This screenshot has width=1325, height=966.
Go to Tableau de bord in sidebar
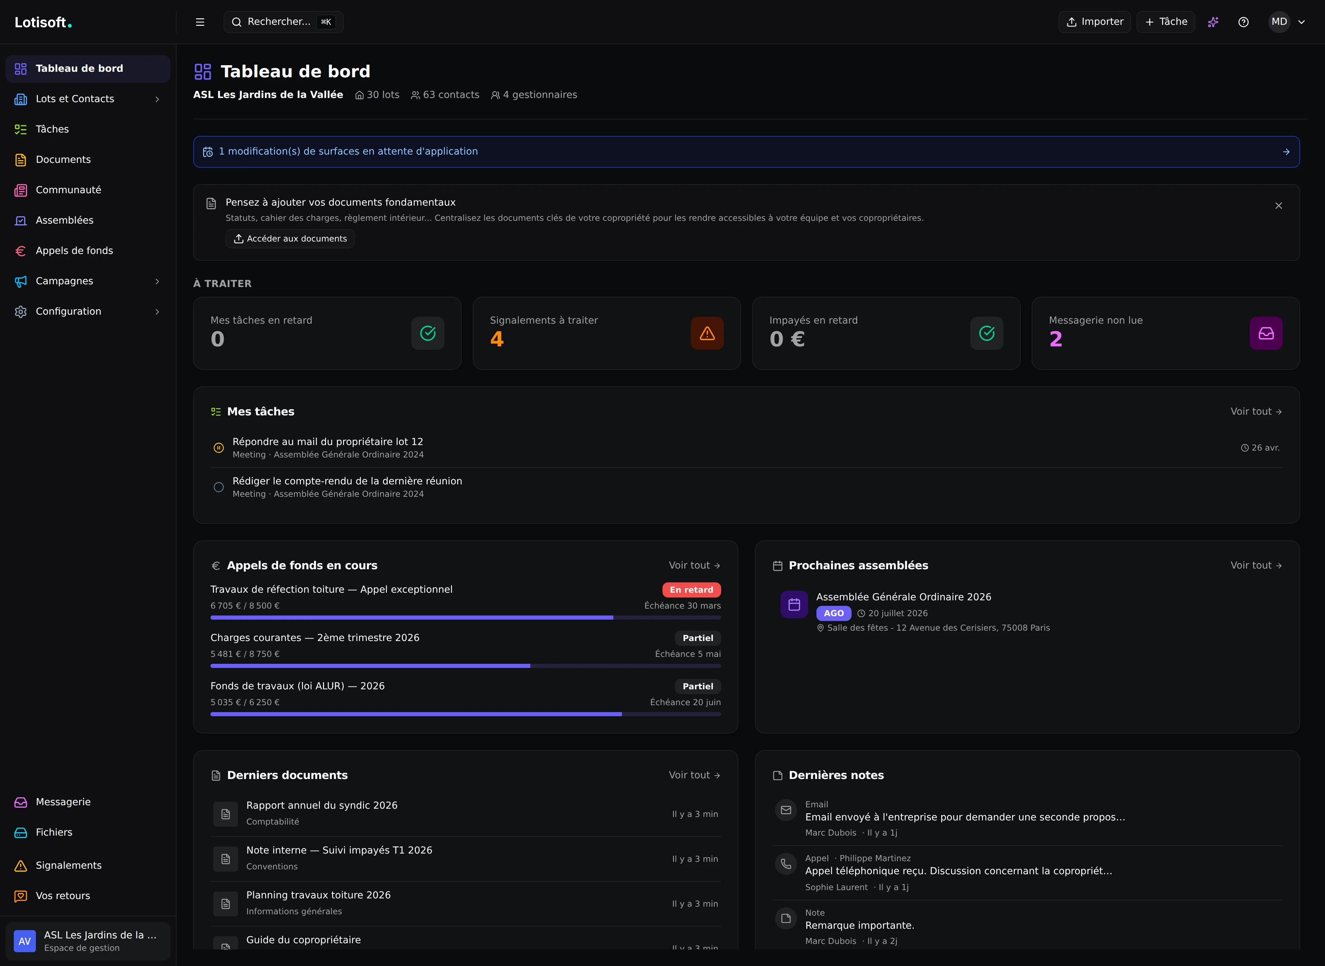[x=88, y=69]
